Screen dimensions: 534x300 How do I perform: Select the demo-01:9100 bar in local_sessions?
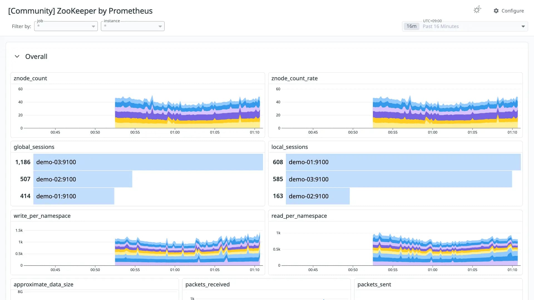pos(403,162)
